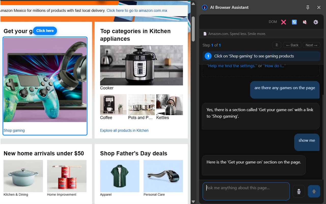Focus the 'Ask me anything about this page' field
326x204 pixels.
pos(246,191)
